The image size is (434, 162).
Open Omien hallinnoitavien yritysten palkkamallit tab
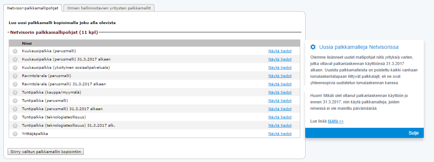109,8
